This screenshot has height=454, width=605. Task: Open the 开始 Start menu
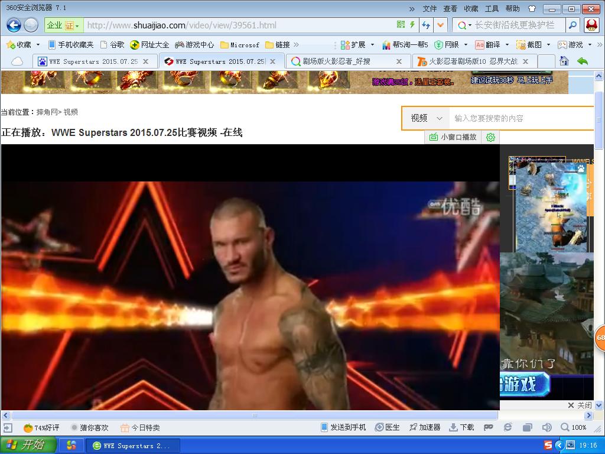click(28, 445)
